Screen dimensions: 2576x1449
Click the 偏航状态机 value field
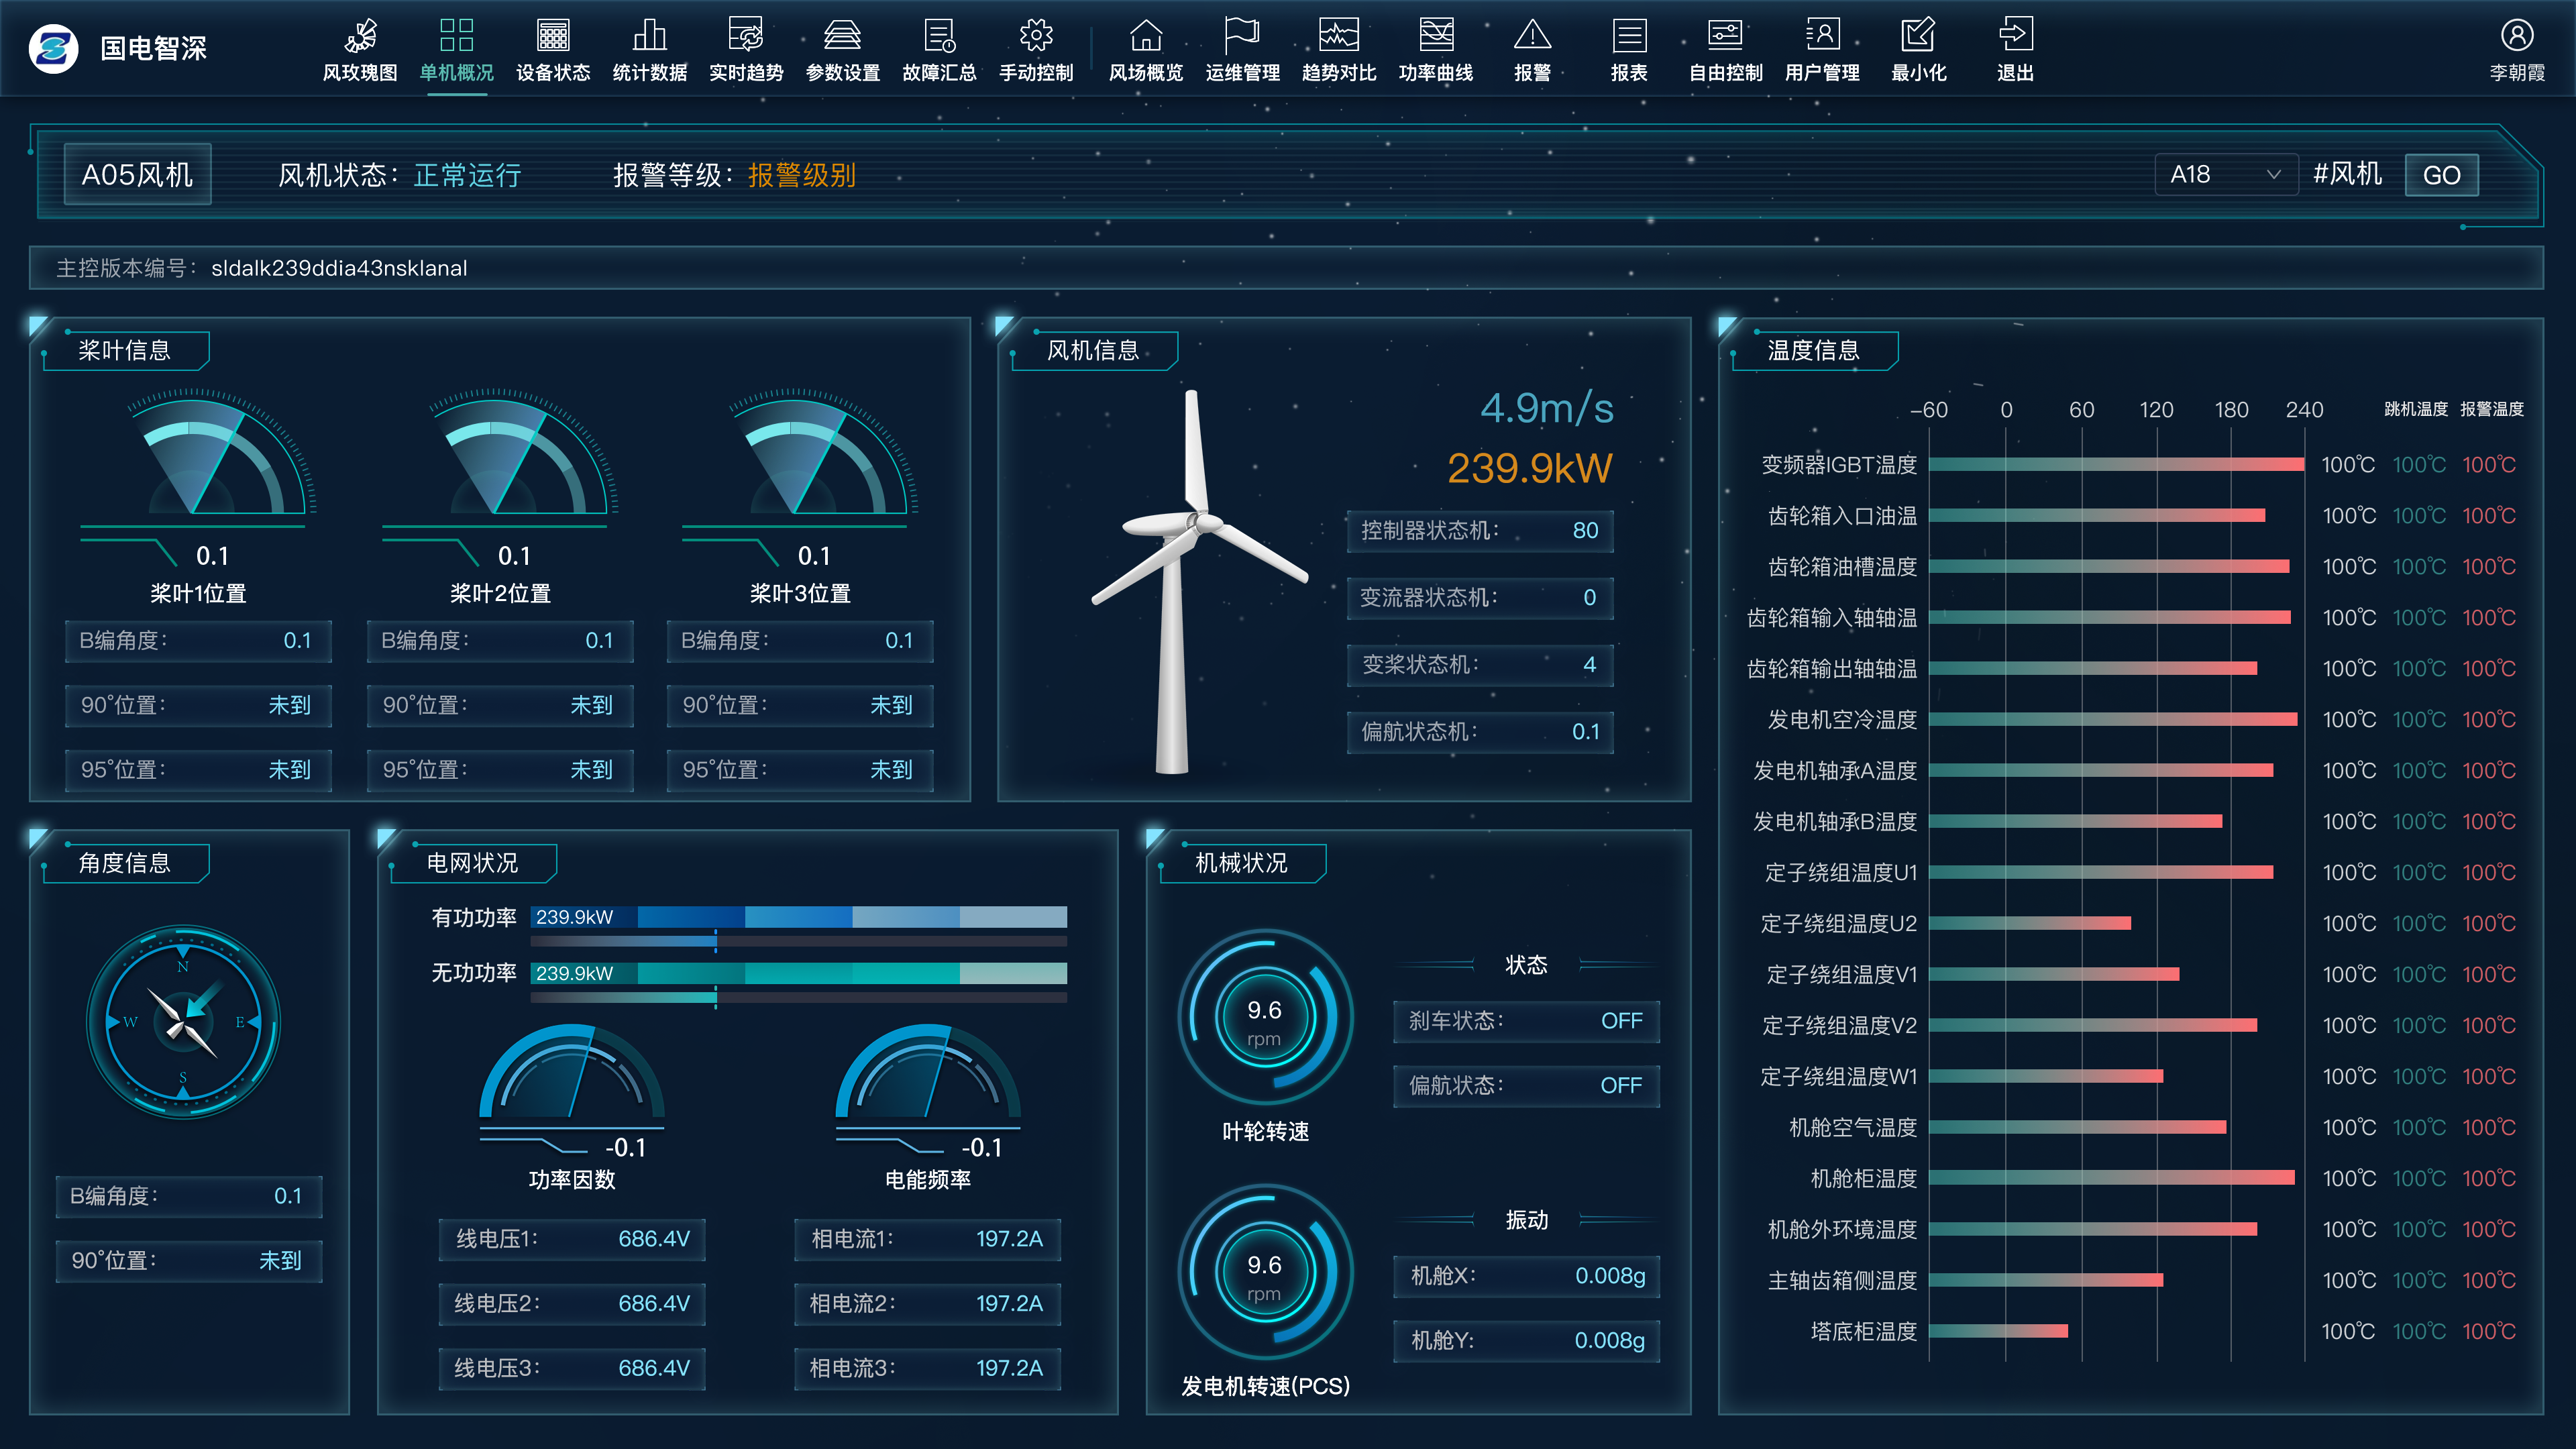pyautogui.click(x=1480, y=731)
